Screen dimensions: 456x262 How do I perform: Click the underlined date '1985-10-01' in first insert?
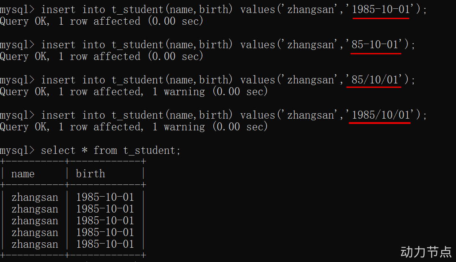pyautogui.click(x=381, y=10)
